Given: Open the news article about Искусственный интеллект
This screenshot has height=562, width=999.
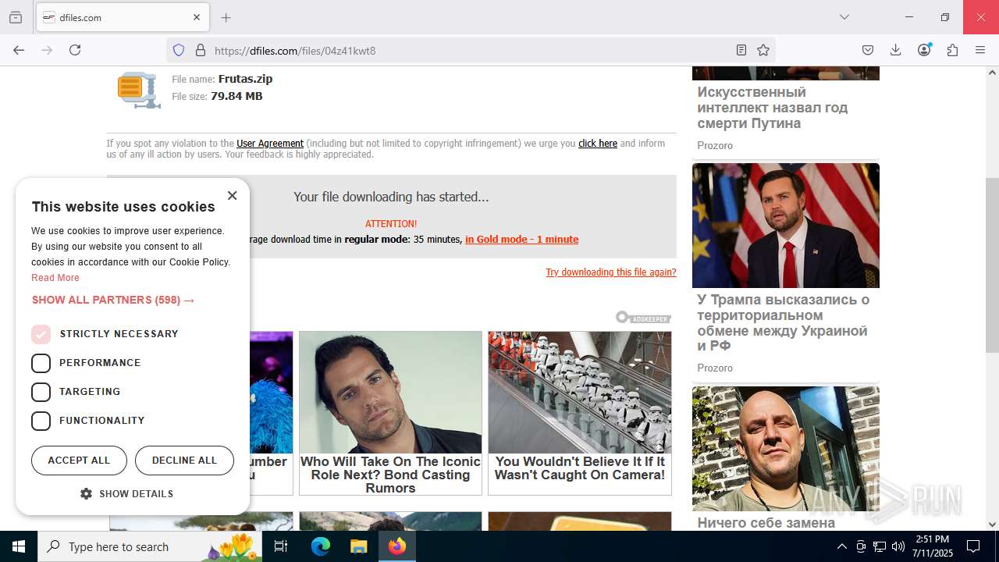Looking at the screenshot, I should (773, 108).
